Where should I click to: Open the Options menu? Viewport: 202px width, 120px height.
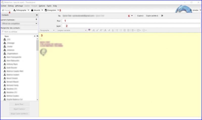(42, 6)
